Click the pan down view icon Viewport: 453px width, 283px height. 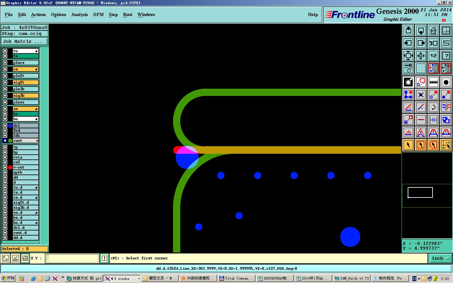(x=421, y=31)
